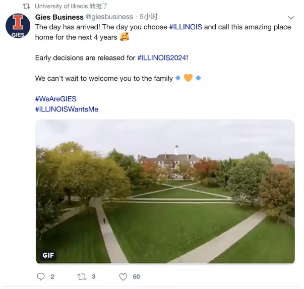
Task: Click the retweet count of 3
Action: [x=94, y=276]
